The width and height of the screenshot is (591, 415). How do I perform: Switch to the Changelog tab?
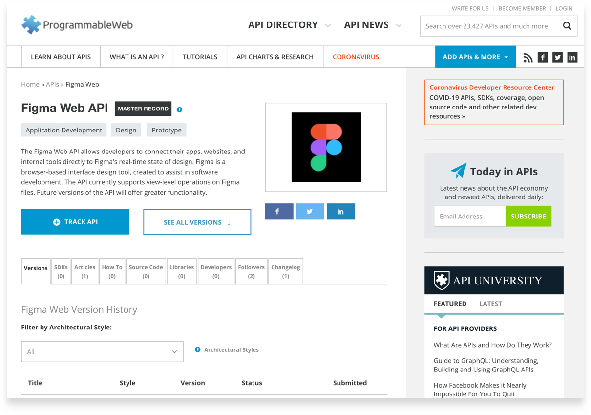[x=286, y=271]
